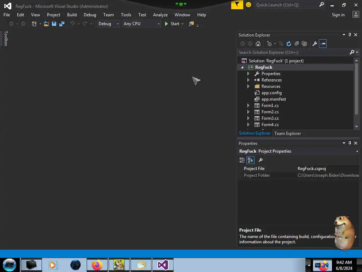Viewport: 362px width, 272px height.
Task: Select app.config in Solution Explorer
Action: [271, 93]
